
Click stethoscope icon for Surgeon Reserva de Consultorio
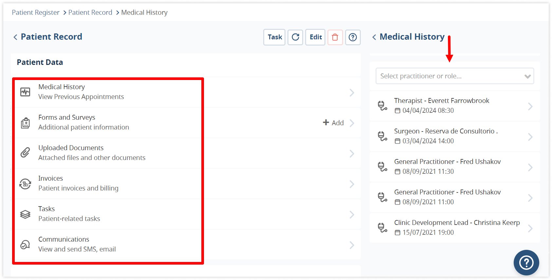(x=382, y=136)
